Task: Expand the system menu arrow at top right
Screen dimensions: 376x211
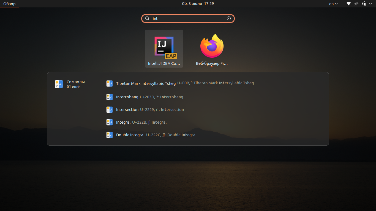Action: coord(371,4)
